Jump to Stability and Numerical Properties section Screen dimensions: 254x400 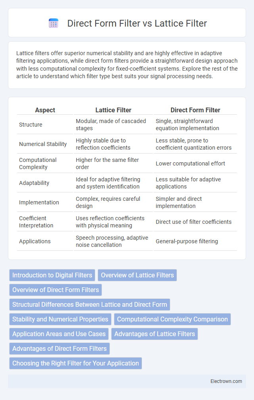tap(60, 319)
